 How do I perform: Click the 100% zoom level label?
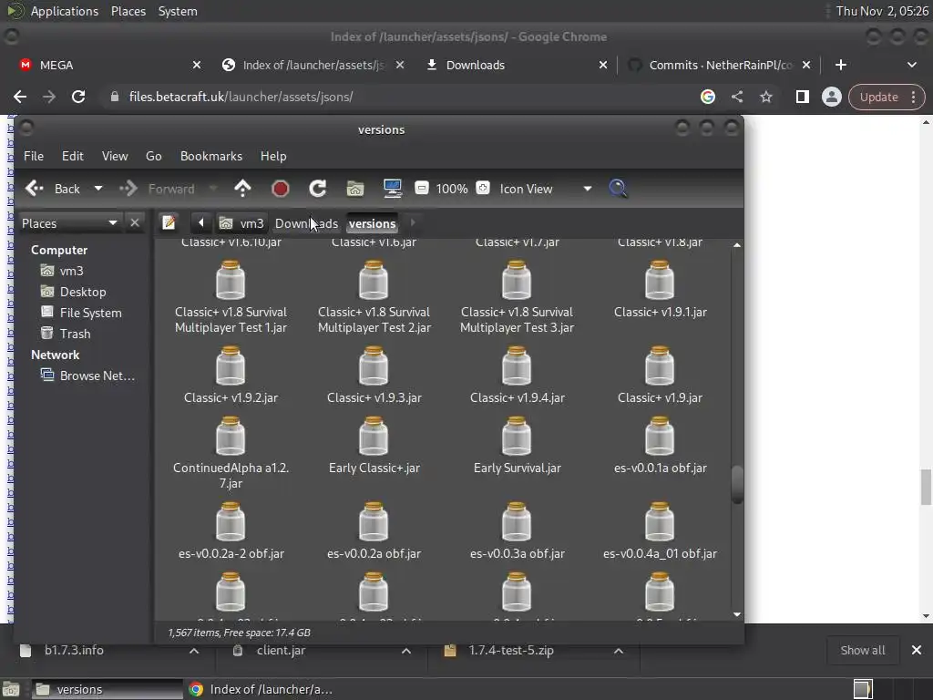coord(452,189)
